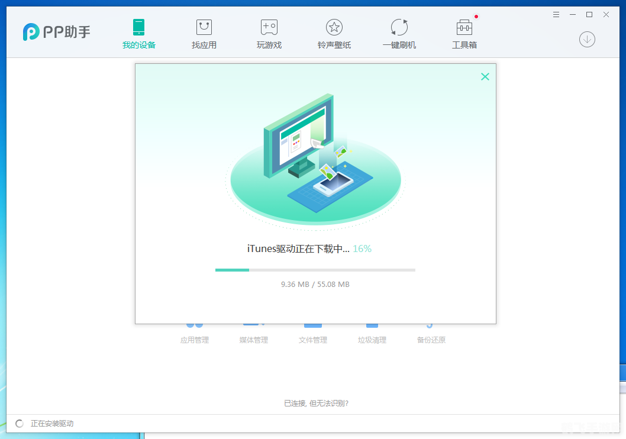Open the hamburger menu in the title bar
Viewport: 626px width, 439px height.
click(x=556, y=14)
